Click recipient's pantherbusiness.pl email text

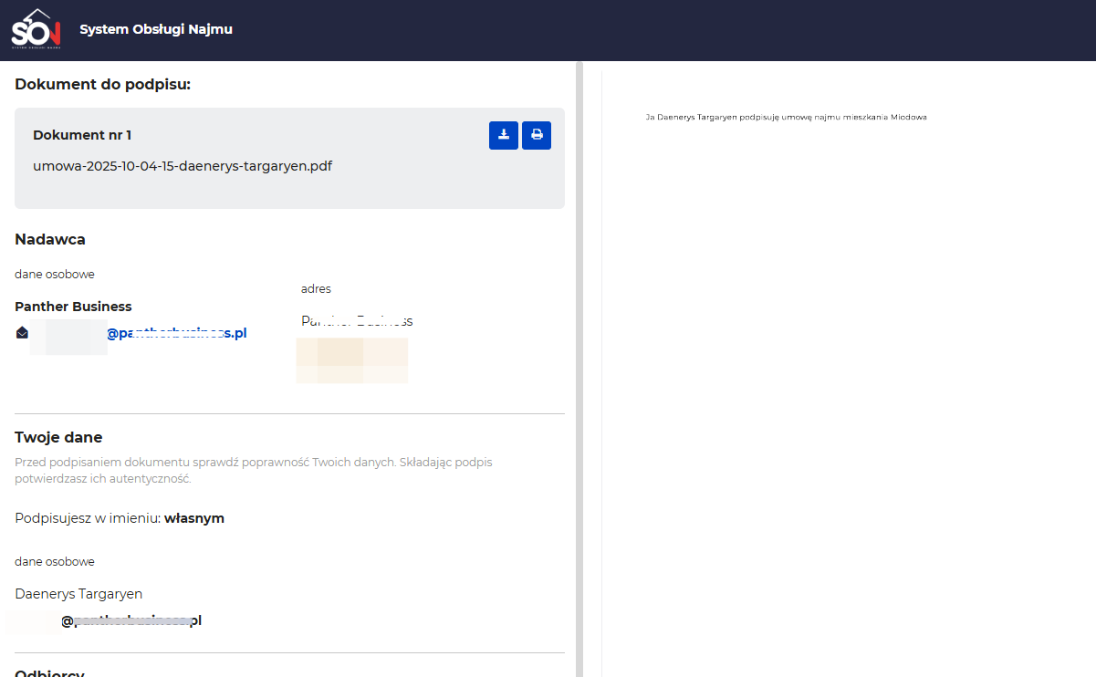130,620
